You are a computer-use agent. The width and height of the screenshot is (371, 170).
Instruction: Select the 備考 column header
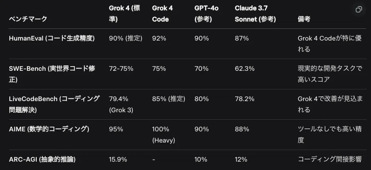(304, 19)
